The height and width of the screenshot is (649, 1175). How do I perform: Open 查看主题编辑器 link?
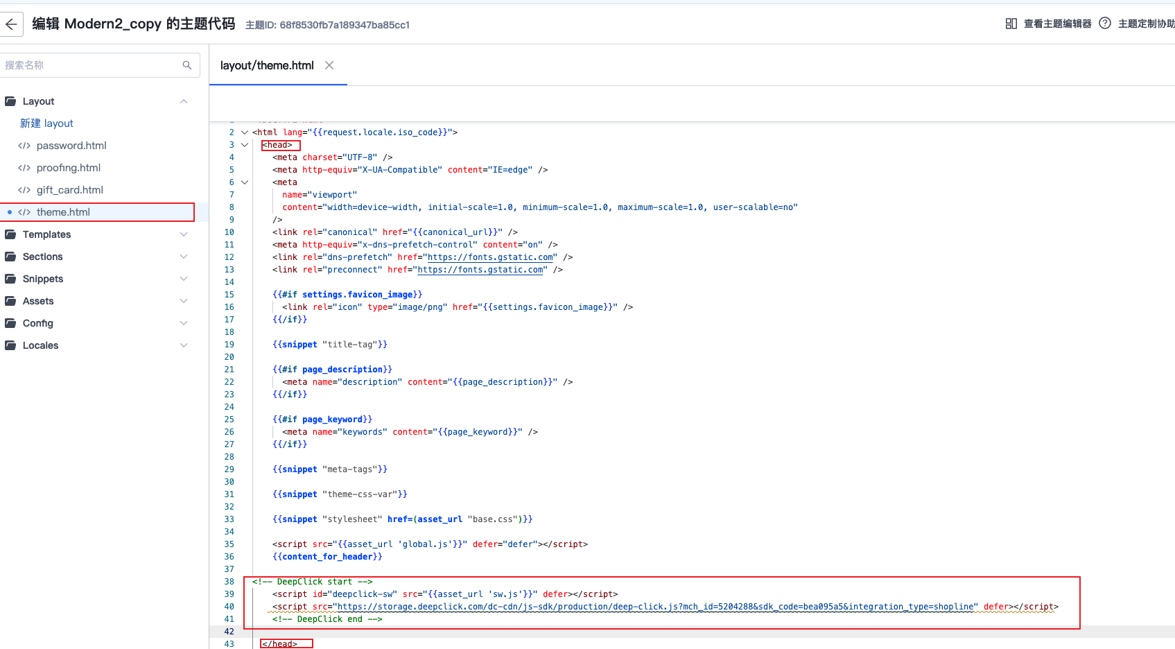click(x=1057, y=24)
